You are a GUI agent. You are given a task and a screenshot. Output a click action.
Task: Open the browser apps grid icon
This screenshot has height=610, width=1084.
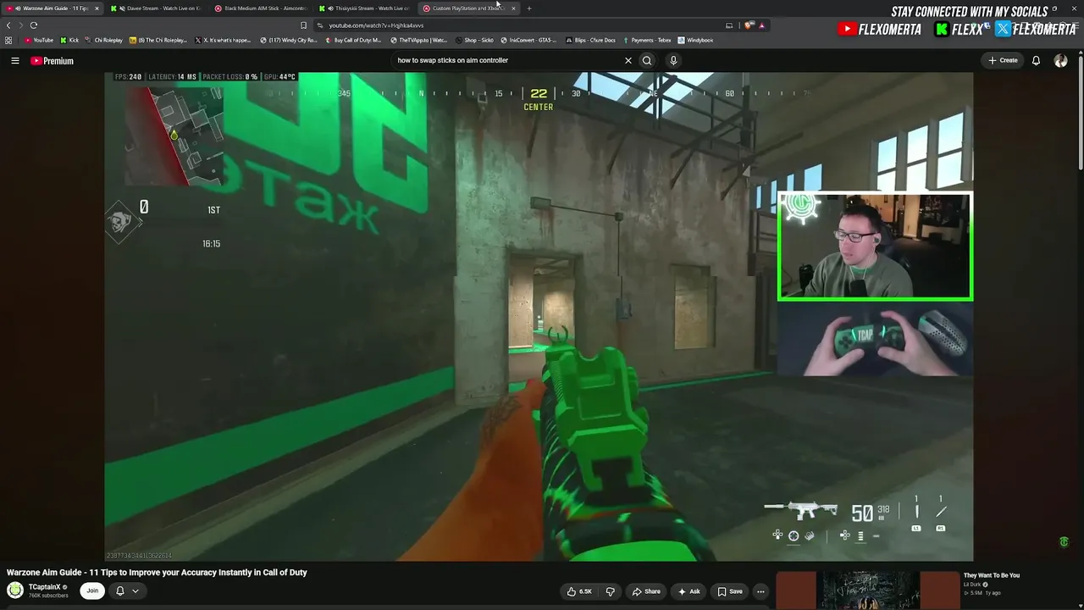pos(8,40)
